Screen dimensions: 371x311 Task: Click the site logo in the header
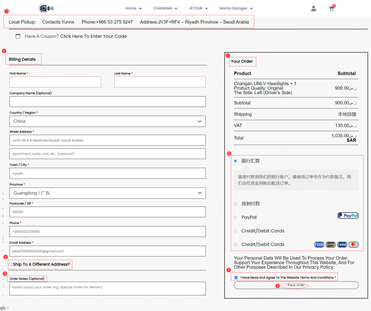pos(46,8)
